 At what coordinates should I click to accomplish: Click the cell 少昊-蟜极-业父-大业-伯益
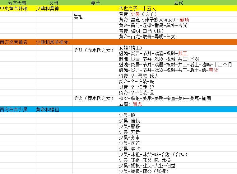(178, 166)
